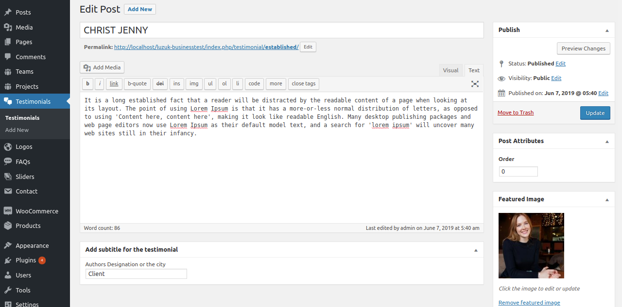Viewport: 622px width, 307px height.
Task: Click the del quicktag button
Action: coord(160,83)
